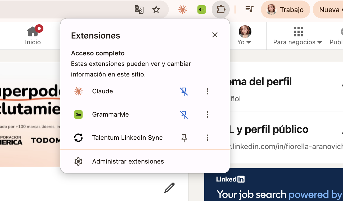This screenshot has height=201, width=343.
Task: Click the pencil edit icon
Action: pyautogui.click(x=169, y=188)
